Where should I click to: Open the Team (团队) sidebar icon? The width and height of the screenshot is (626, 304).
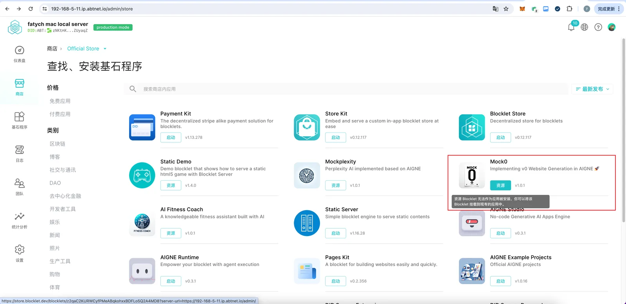[x=20, y=183]
